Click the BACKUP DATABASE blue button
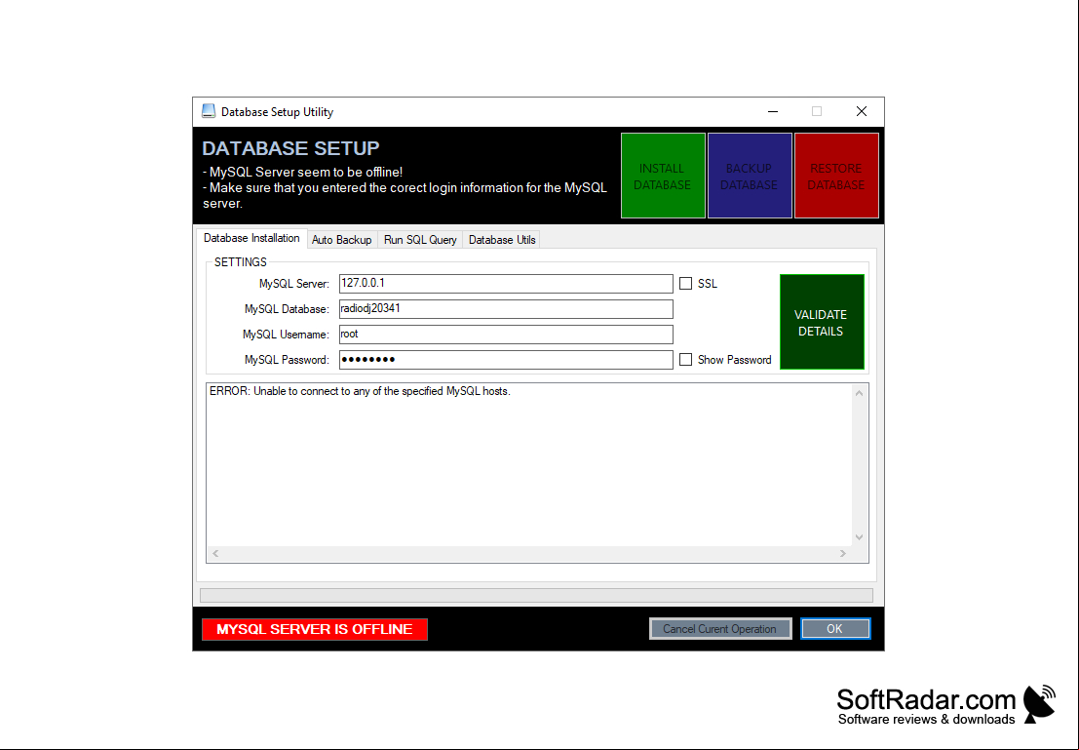The width and height of the screenshot is (1079, 750). [750, 177]
